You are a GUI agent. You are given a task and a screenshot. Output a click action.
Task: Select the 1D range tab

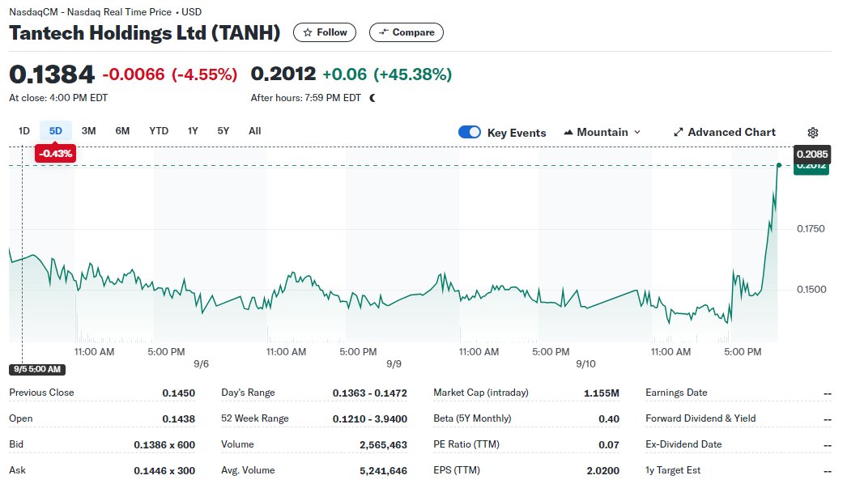[x=23, y=131]
